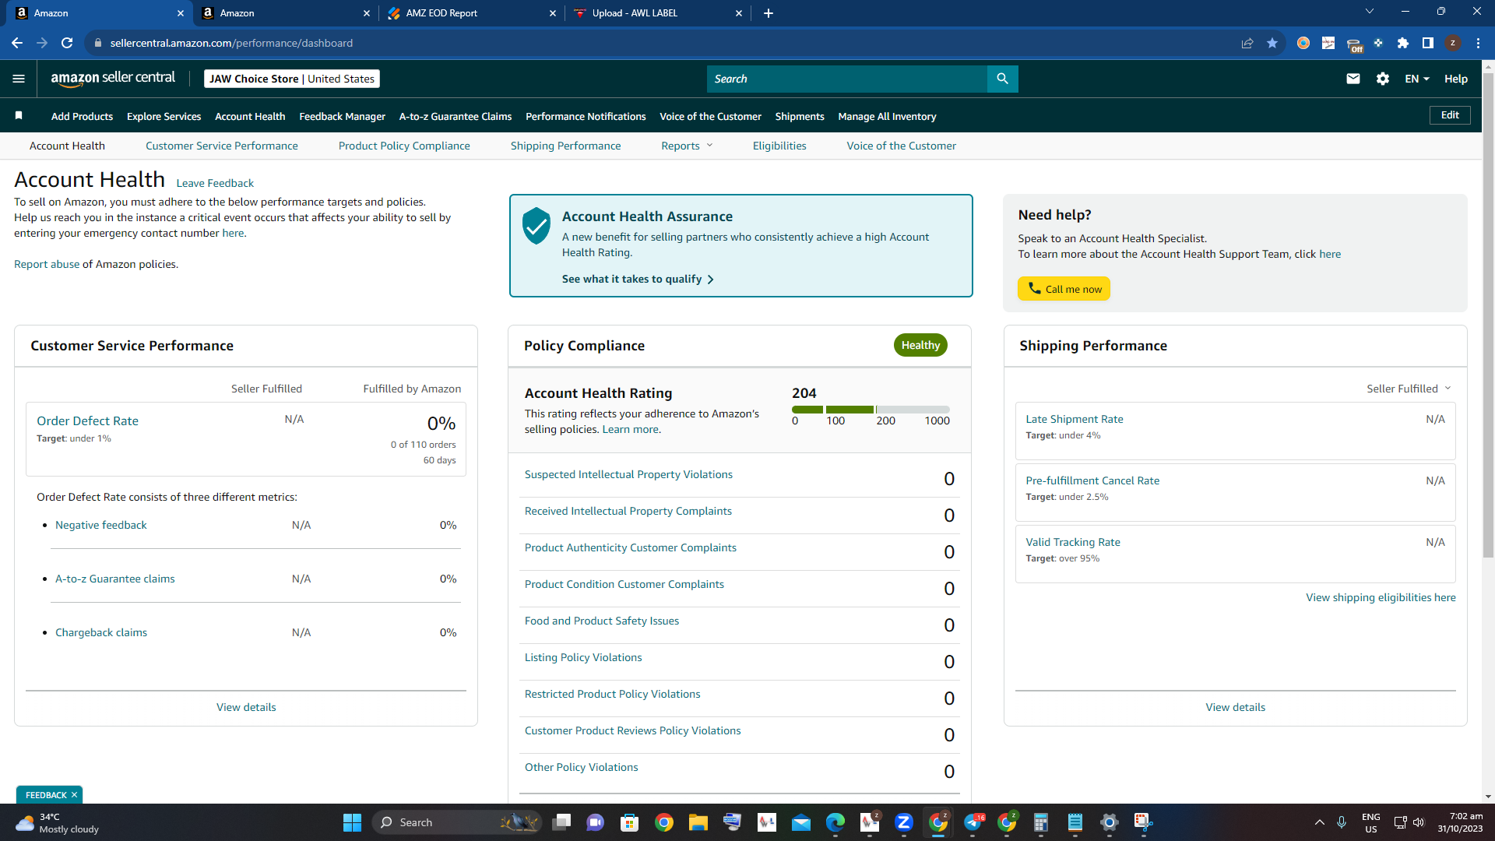Open Feedback Manager menu item

342,116
